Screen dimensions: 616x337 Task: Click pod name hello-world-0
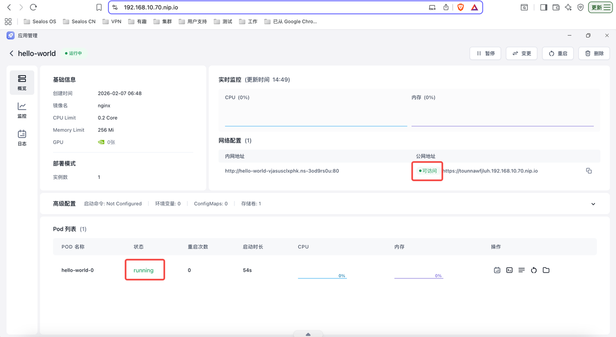coord(77,270)
